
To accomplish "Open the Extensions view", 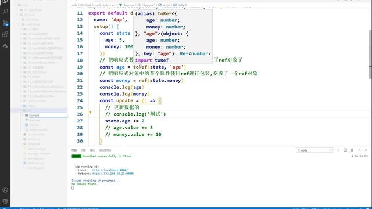I will pos(5,34).
